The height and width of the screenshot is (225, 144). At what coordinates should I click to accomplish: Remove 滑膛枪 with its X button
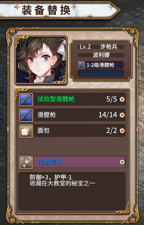click(x=122, y=115)
